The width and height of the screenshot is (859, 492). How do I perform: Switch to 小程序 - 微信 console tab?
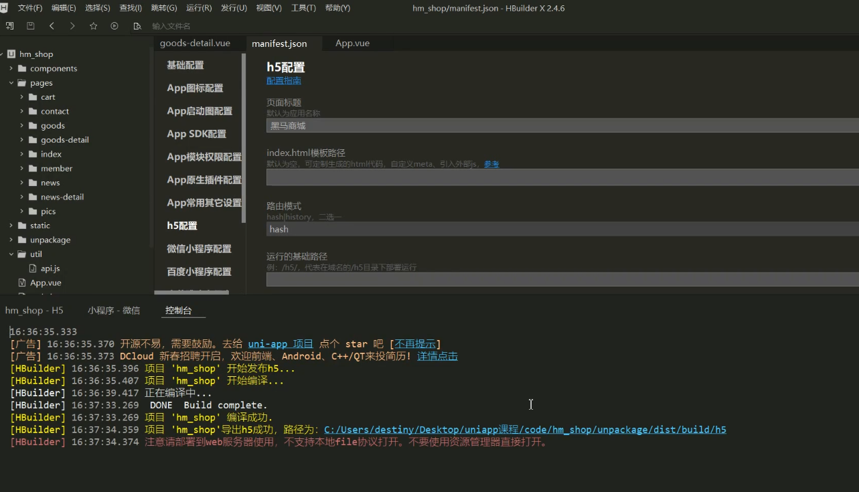click(114, 311)
